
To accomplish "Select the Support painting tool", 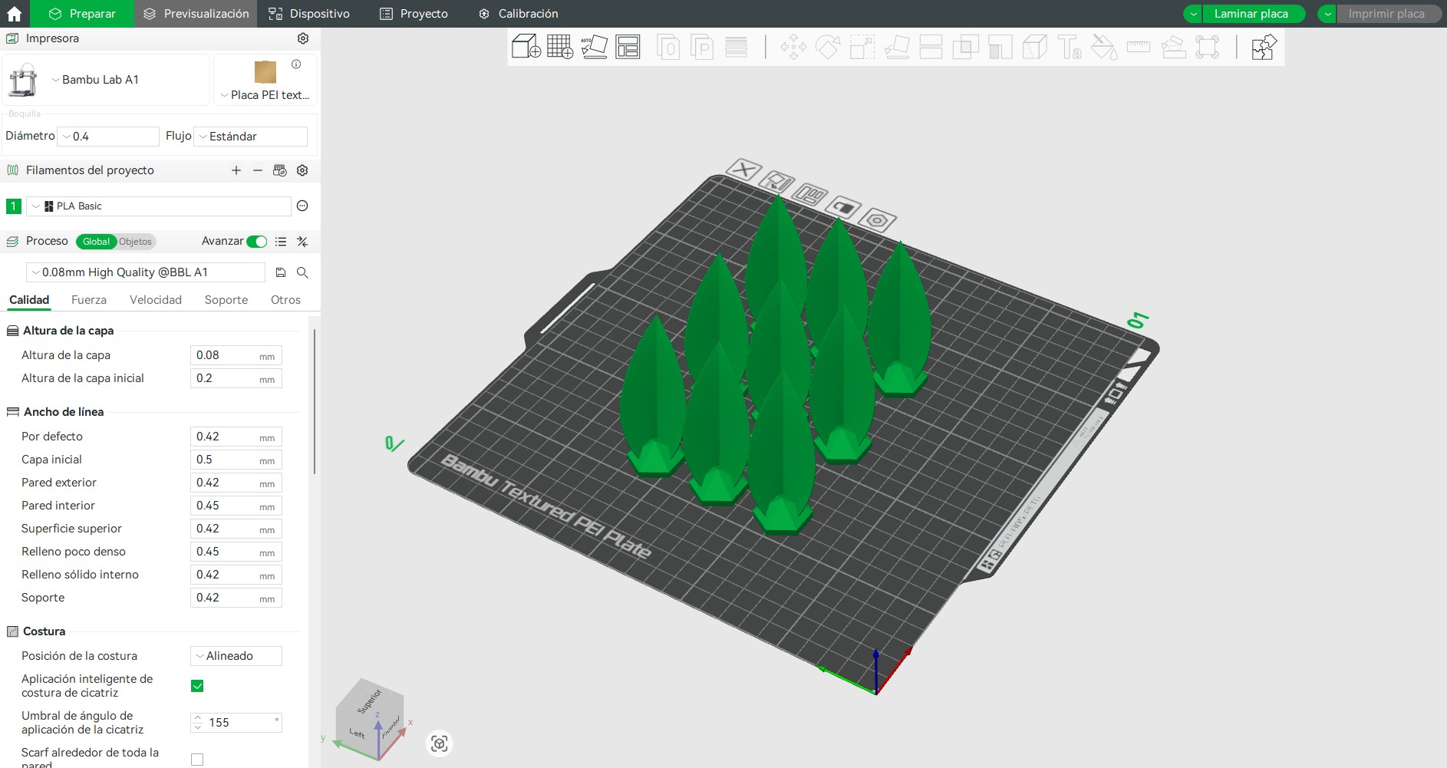I will pos(1000,48).
